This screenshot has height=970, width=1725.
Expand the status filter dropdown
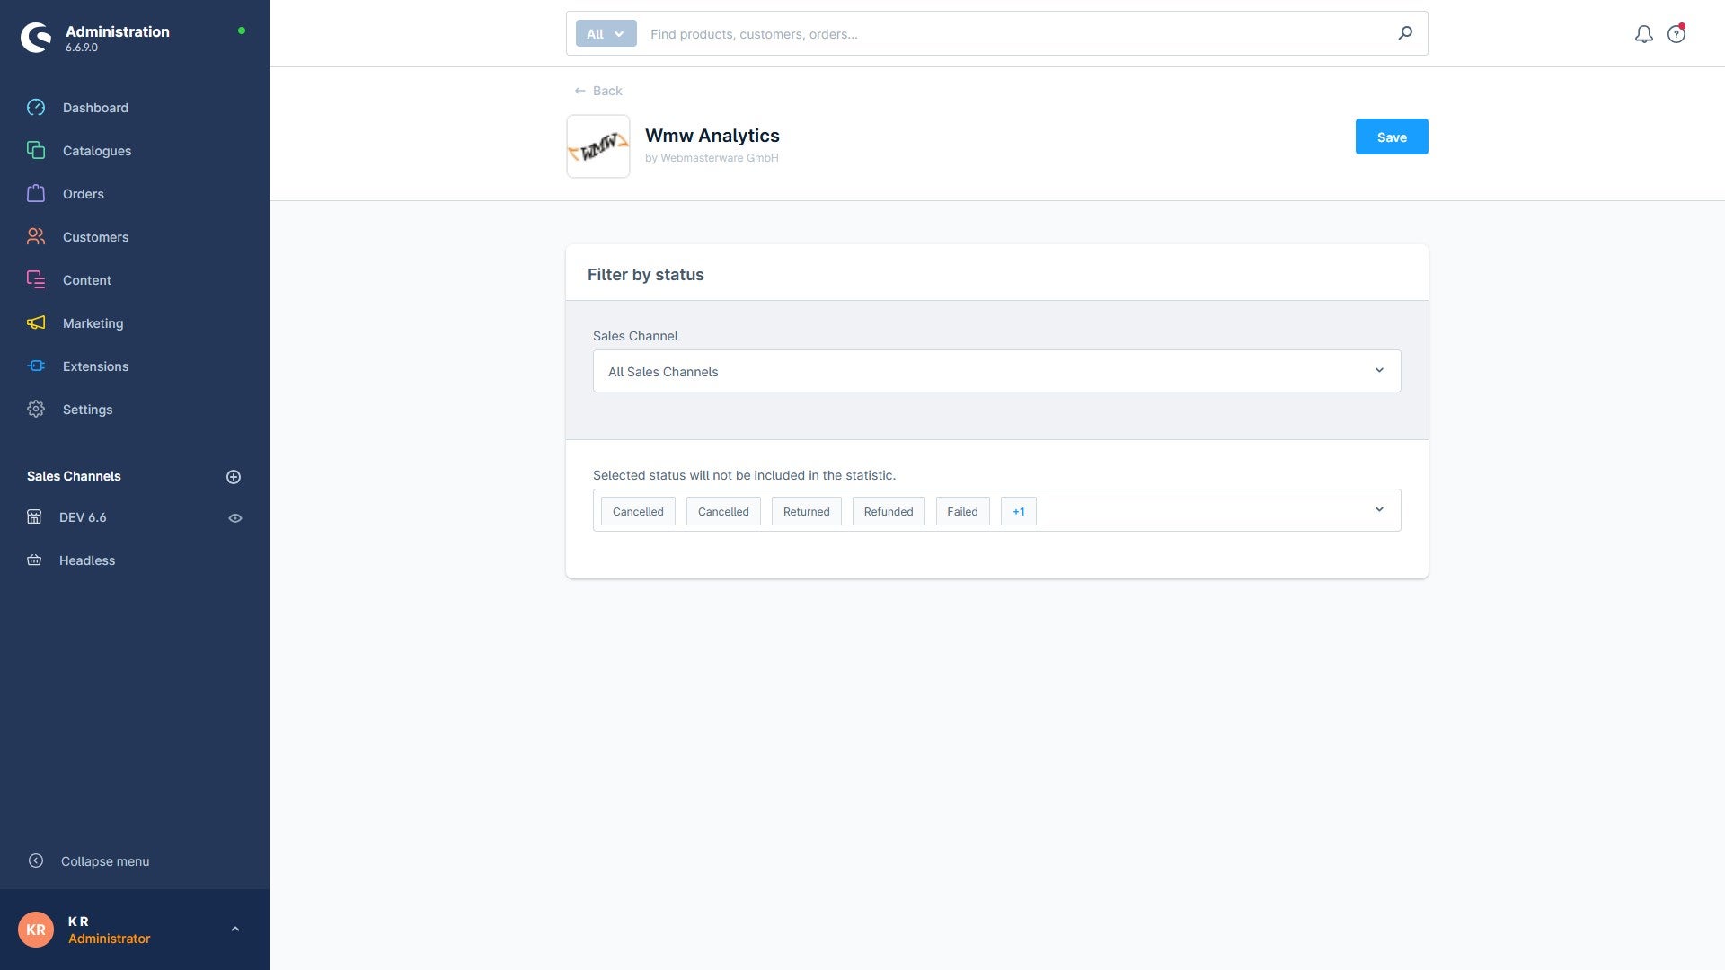[x=1379, y=508]
